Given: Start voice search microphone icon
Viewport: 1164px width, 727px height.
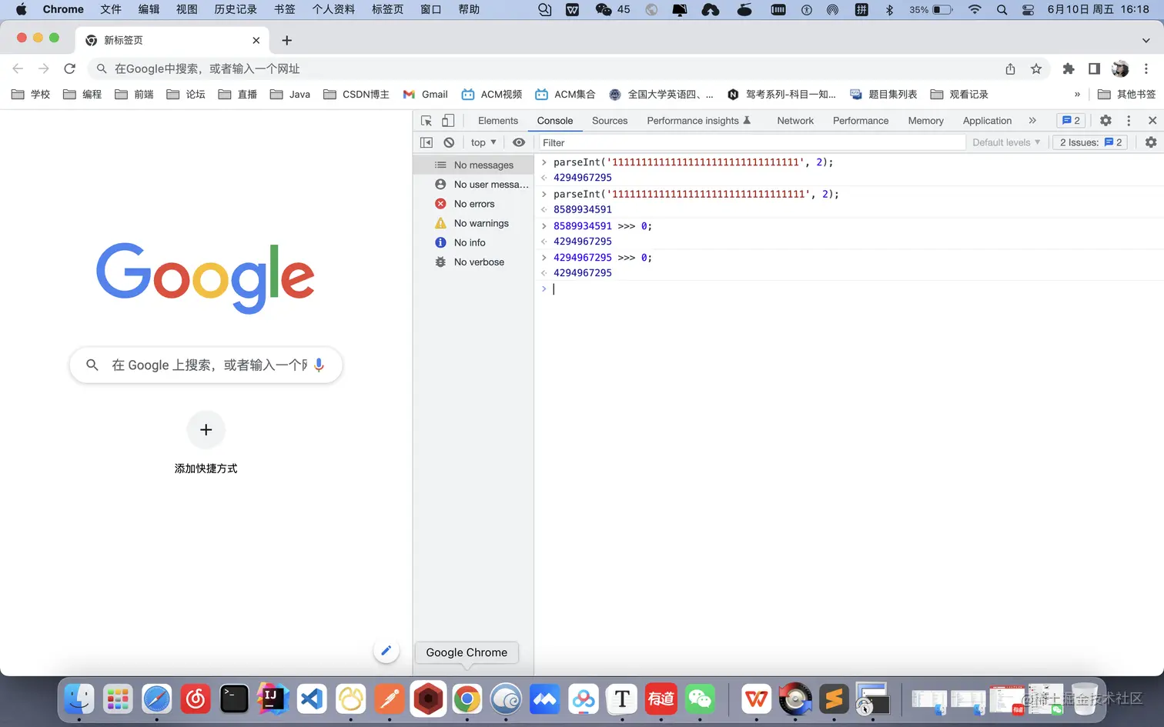Looking at the screenshot, I should [319, 365].
